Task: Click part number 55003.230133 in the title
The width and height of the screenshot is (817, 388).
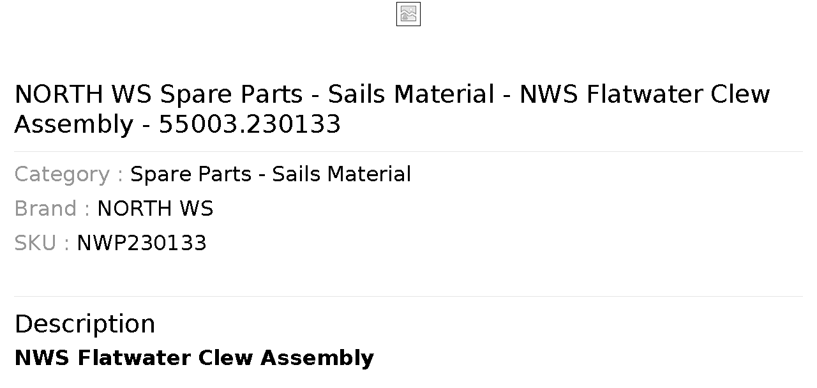Action: click(x=250, y=124)
